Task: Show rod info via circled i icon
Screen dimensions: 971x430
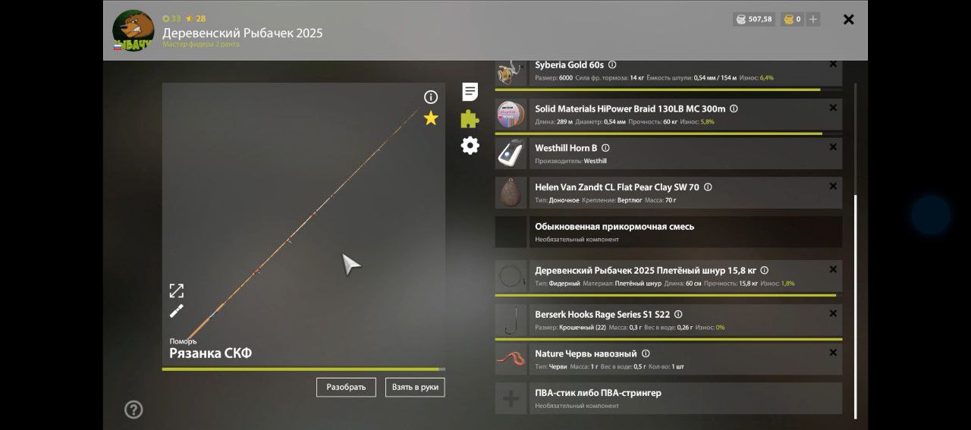Action: [x=431, y=97]
